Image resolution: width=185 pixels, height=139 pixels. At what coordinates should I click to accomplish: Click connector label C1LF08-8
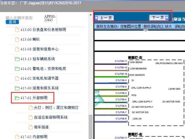click(121, 119)
